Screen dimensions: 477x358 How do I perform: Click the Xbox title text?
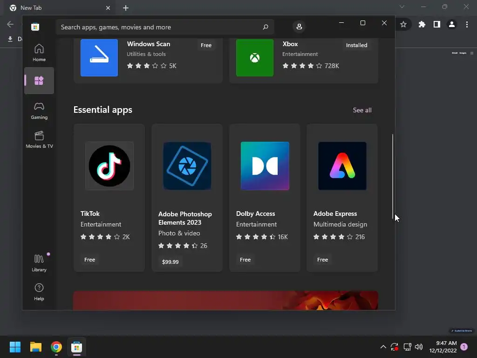(290, 44)
